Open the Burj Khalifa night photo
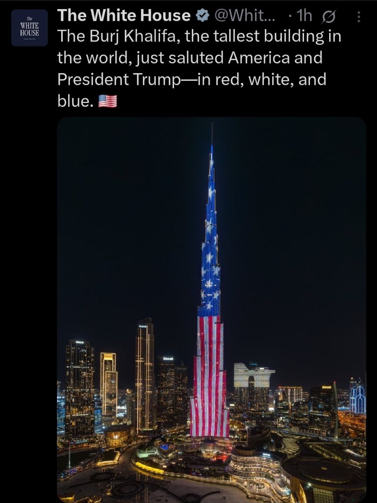377x503 pixels. (x=211, y=310)
